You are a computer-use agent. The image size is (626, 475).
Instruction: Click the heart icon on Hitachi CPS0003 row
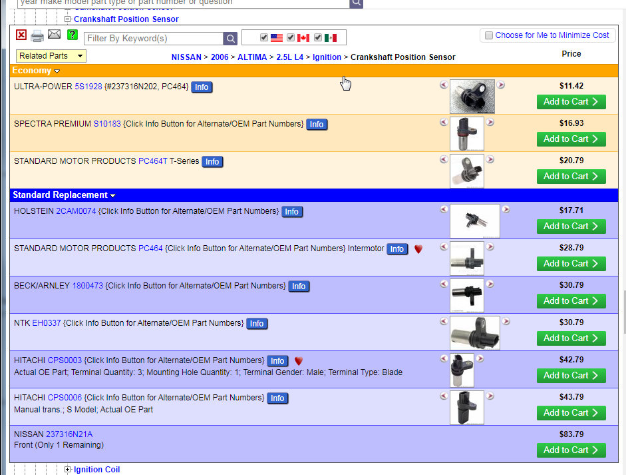(x=299, y=361)
